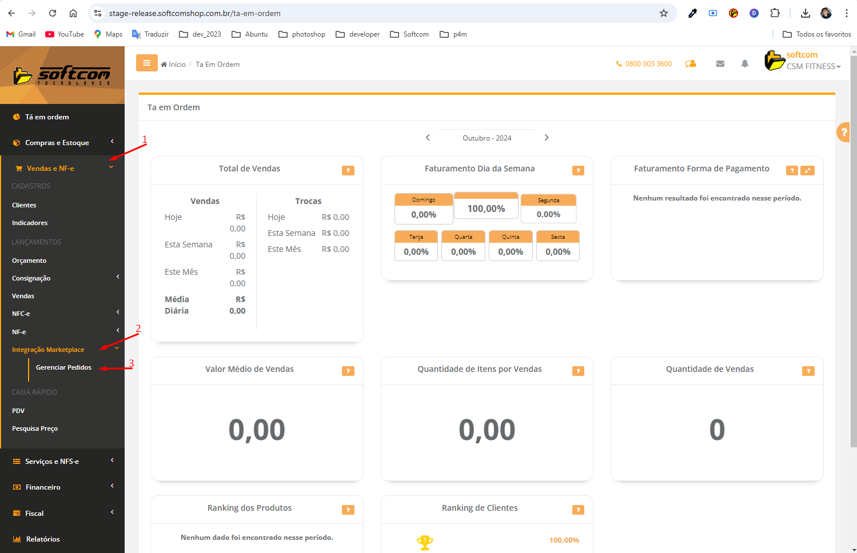857x553 pixels.
Task: Click the orange hamburger menu toggle button
Action: tap(146, 63)
